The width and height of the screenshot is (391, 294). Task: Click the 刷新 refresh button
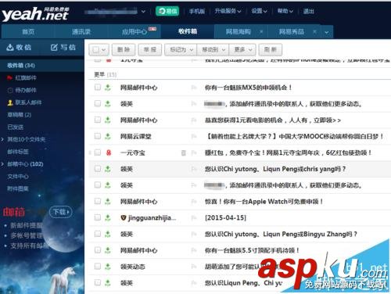(271, 49)
